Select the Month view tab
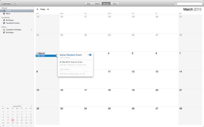Viewport: 204px width, 127px height. 106,3
